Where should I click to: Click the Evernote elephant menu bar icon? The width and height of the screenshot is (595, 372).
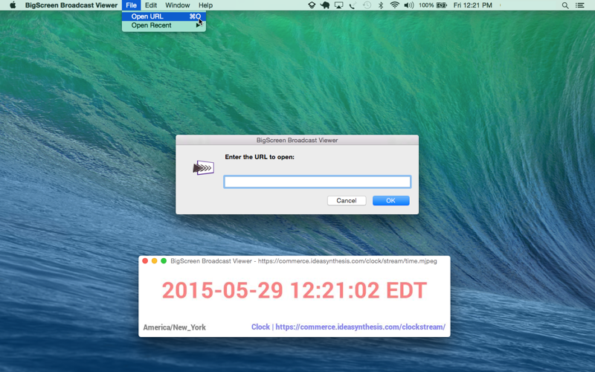[325, 5]
